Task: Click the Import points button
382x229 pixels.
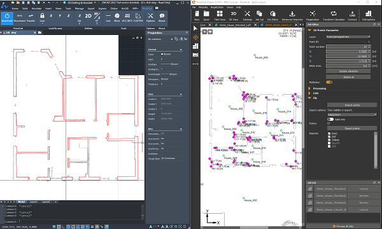Action: coord(352,105)
